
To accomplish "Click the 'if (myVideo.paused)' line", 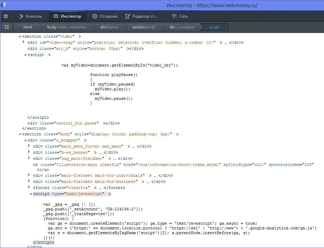I will click(113, 84).
